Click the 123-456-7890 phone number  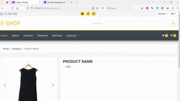point(10,14)
